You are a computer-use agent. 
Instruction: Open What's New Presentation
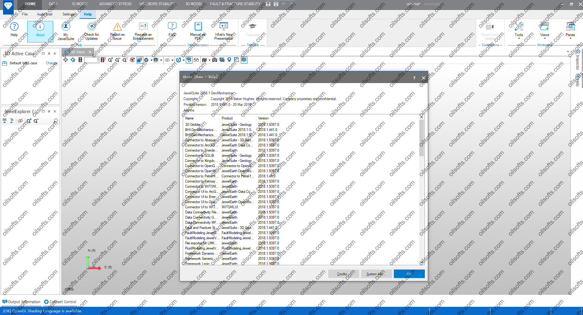pyautogui.click(x=224, y=31)
